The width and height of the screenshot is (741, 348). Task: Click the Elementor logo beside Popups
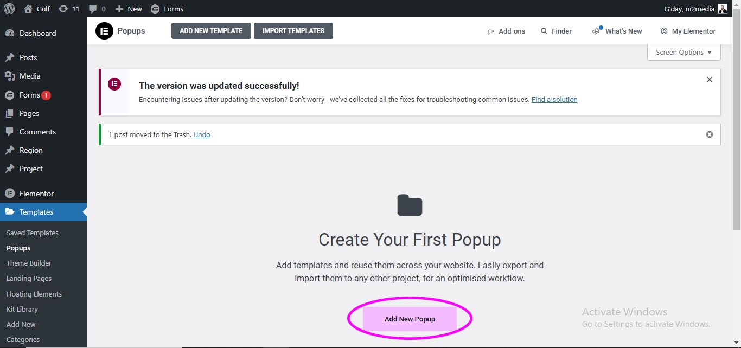[x=104, y=31]
